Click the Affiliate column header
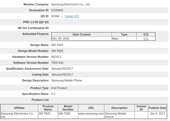The image size is (170, 121). click(x=19, y=108)
